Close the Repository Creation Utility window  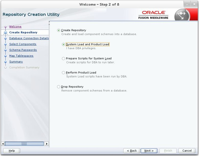tap(194, 4)
